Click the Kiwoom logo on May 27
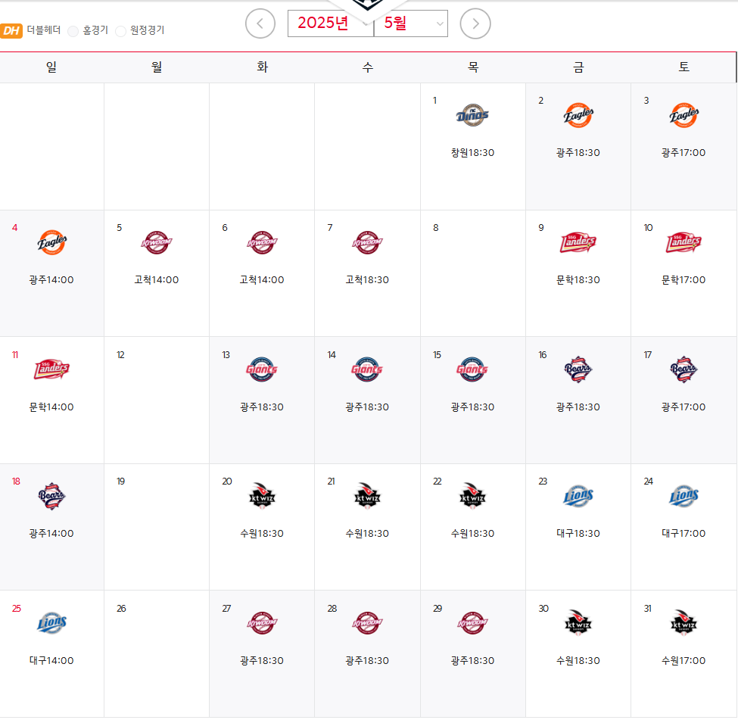 click(x=262, y=623)
